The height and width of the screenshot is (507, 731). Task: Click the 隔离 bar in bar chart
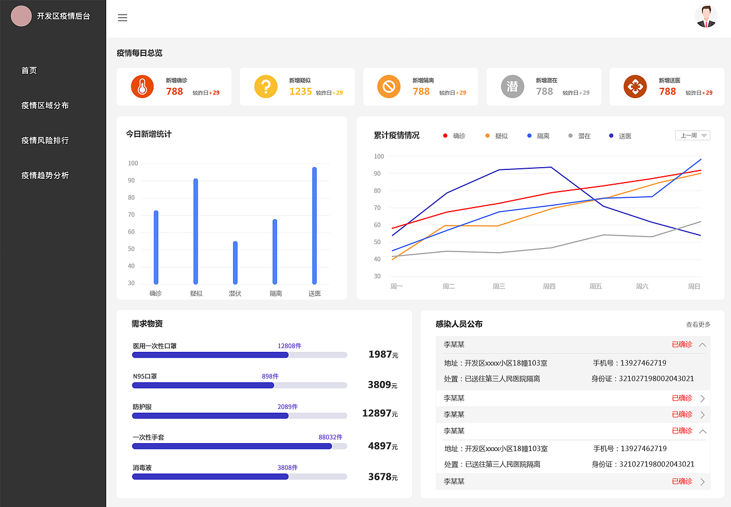[x=275, y=252]
